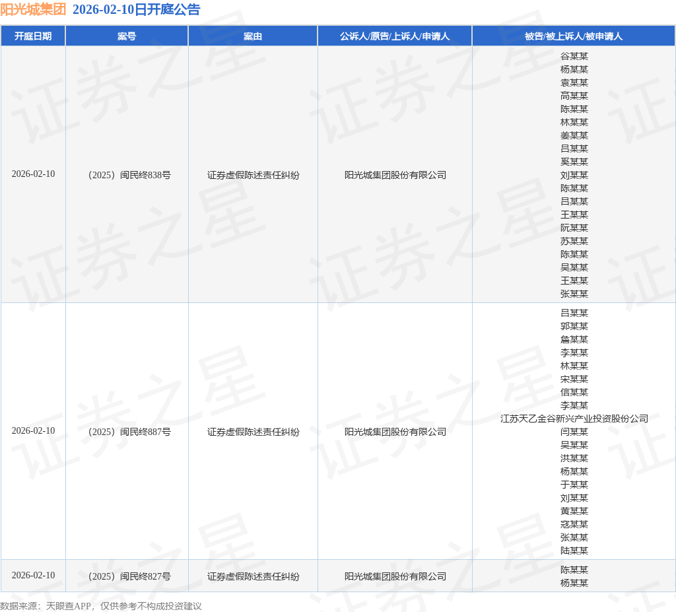Select 阳光城集团股份有限公司 in the 887号 row
This screenshot has width=676, height=612.
[x=395, y=432]
